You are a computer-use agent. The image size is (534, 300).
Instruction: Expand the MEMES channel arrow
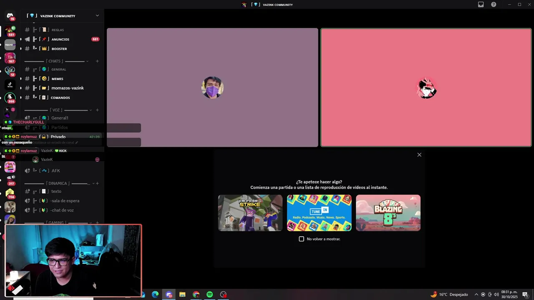click(x=20, y=79)
